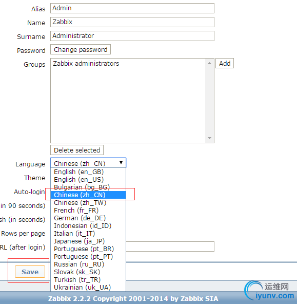The image size is (297, 304).
Task: Click the Delete selected button
Action: point(77,150)
